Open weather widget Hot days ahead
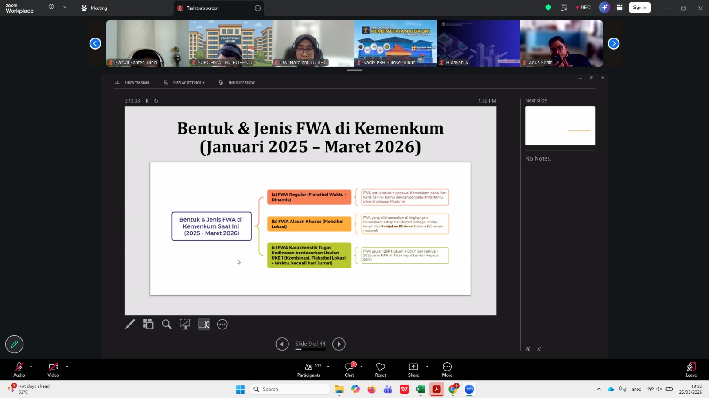 29,389
